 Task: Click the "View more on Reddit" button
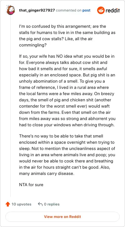[x=62, y=217]
